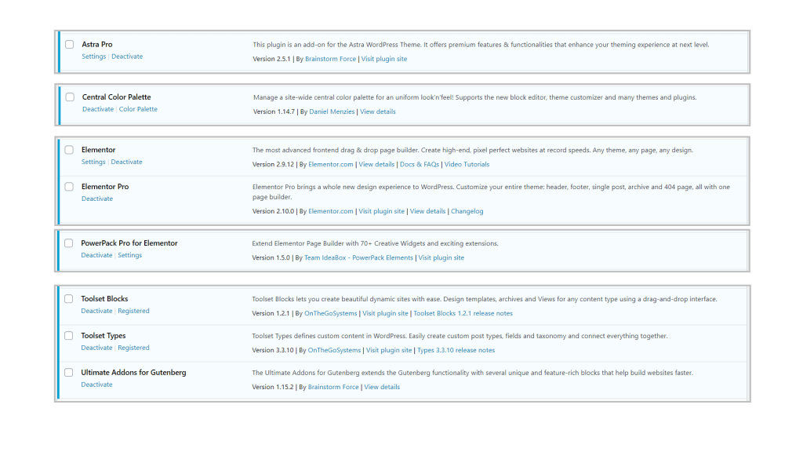Deactivate Central Color Palette plugin
This screenshot has width=803, height=452.
98,109
